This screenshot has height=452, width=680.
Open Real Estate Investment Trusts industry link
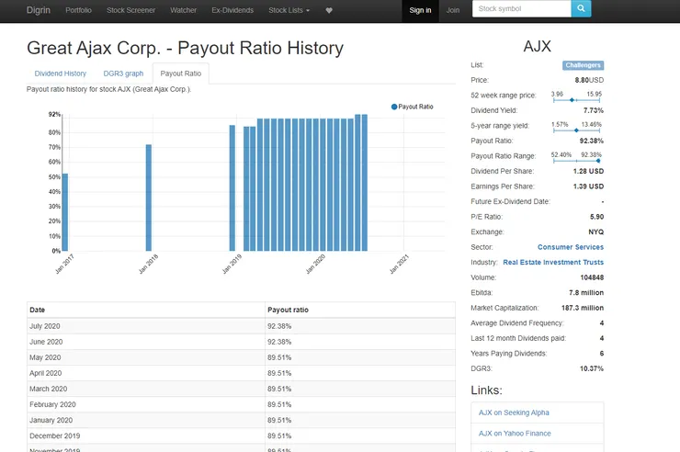point(553,262)
